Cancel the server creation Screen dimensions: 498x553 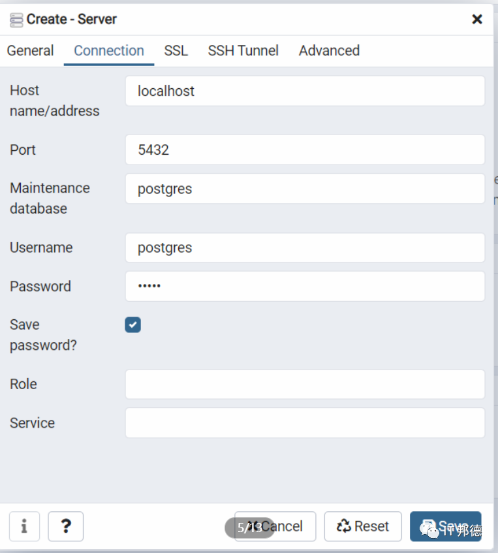(275, 526)
